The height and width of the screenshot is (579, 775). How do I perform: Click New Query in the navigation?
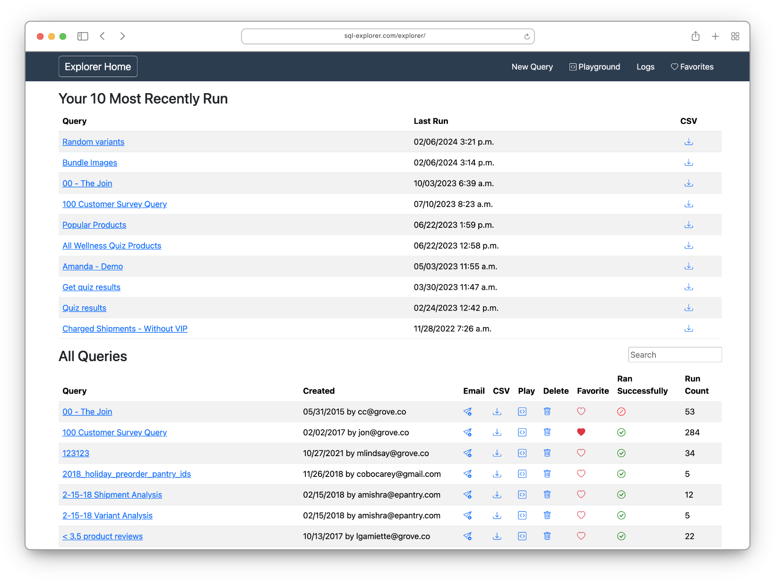coord(532,67)
